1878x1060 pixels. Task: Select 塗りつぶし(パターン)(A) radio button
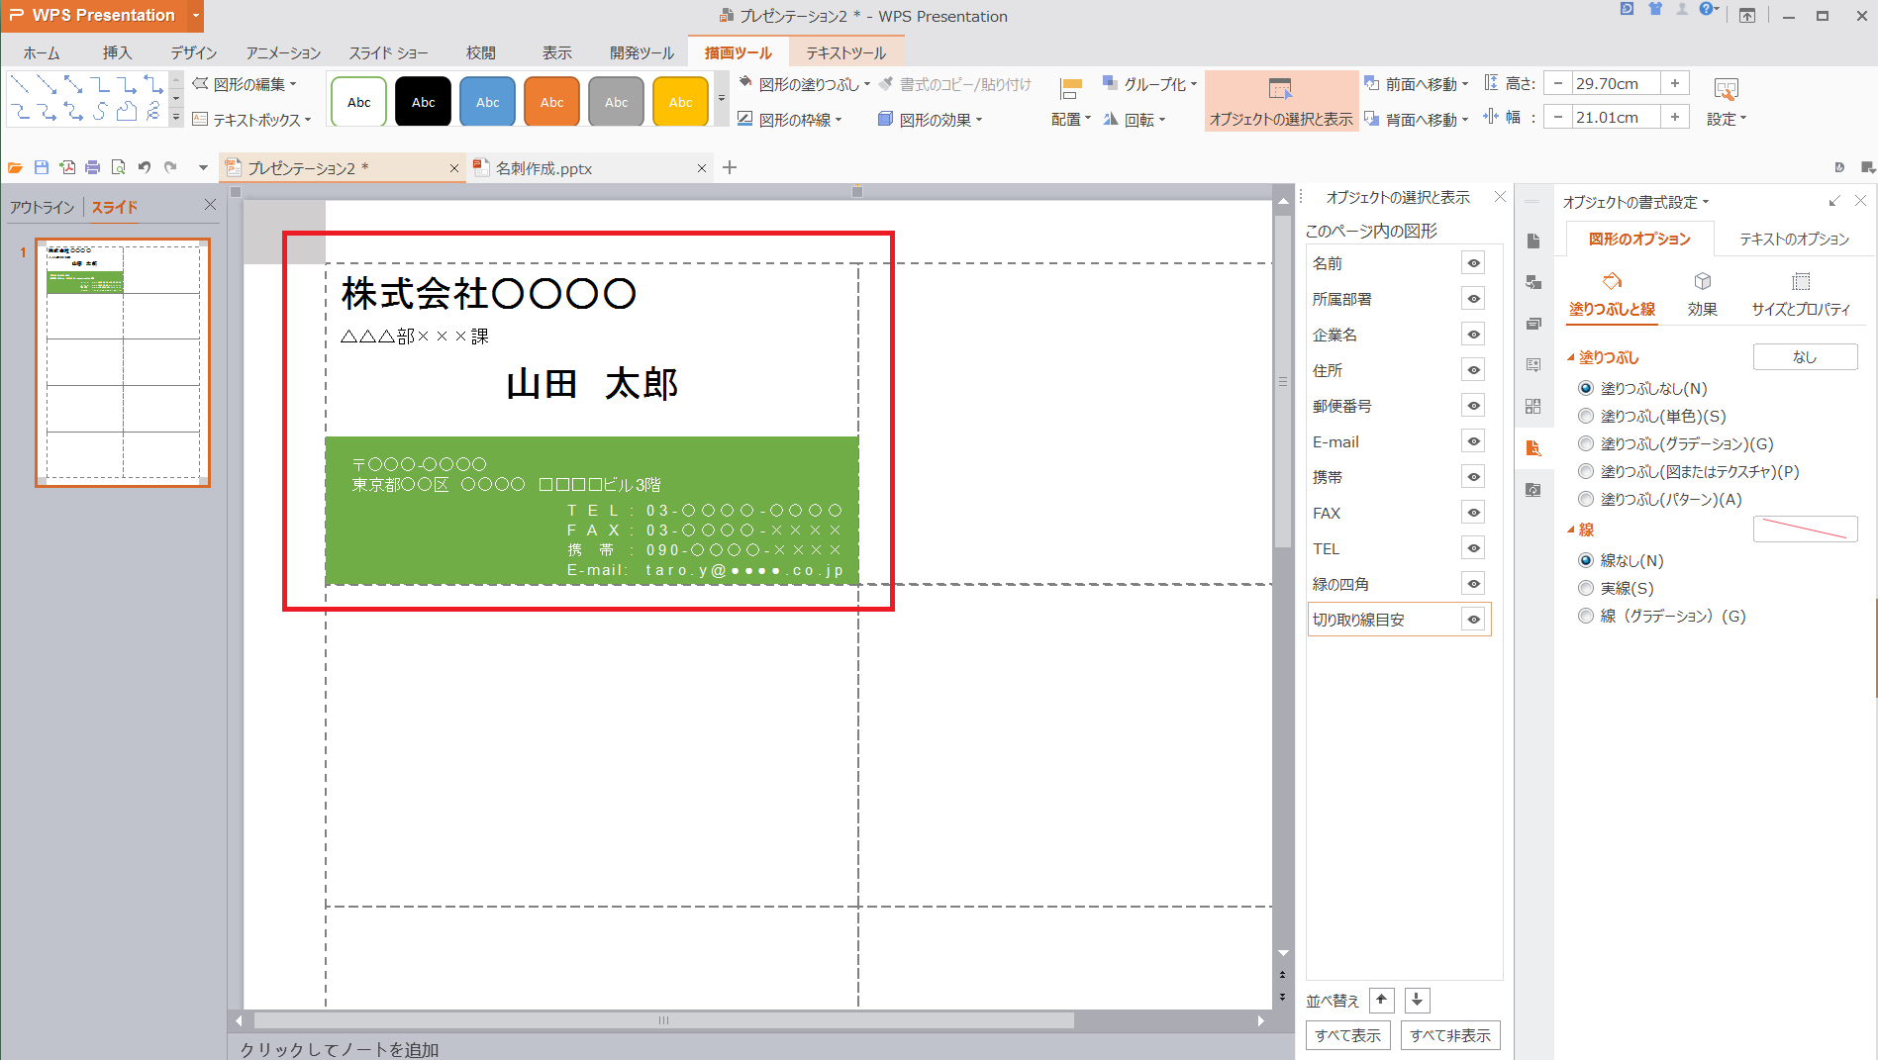1586,499
